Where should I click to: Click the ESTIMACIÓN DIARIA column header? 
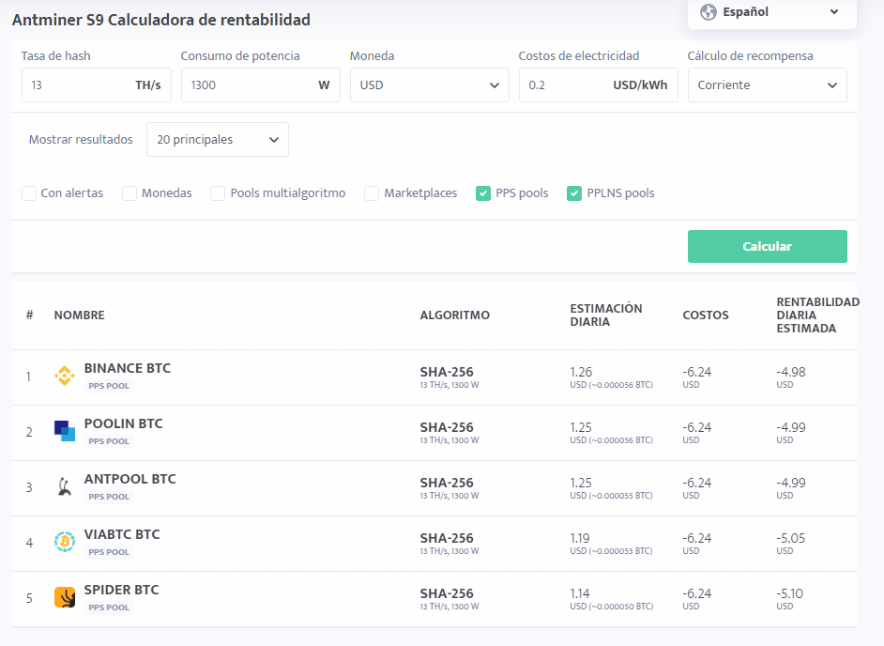(606, 315)
